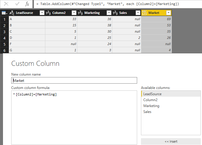Screen dimensions: 202x145
Task: Click the New column name field
Action: (74, 80)
